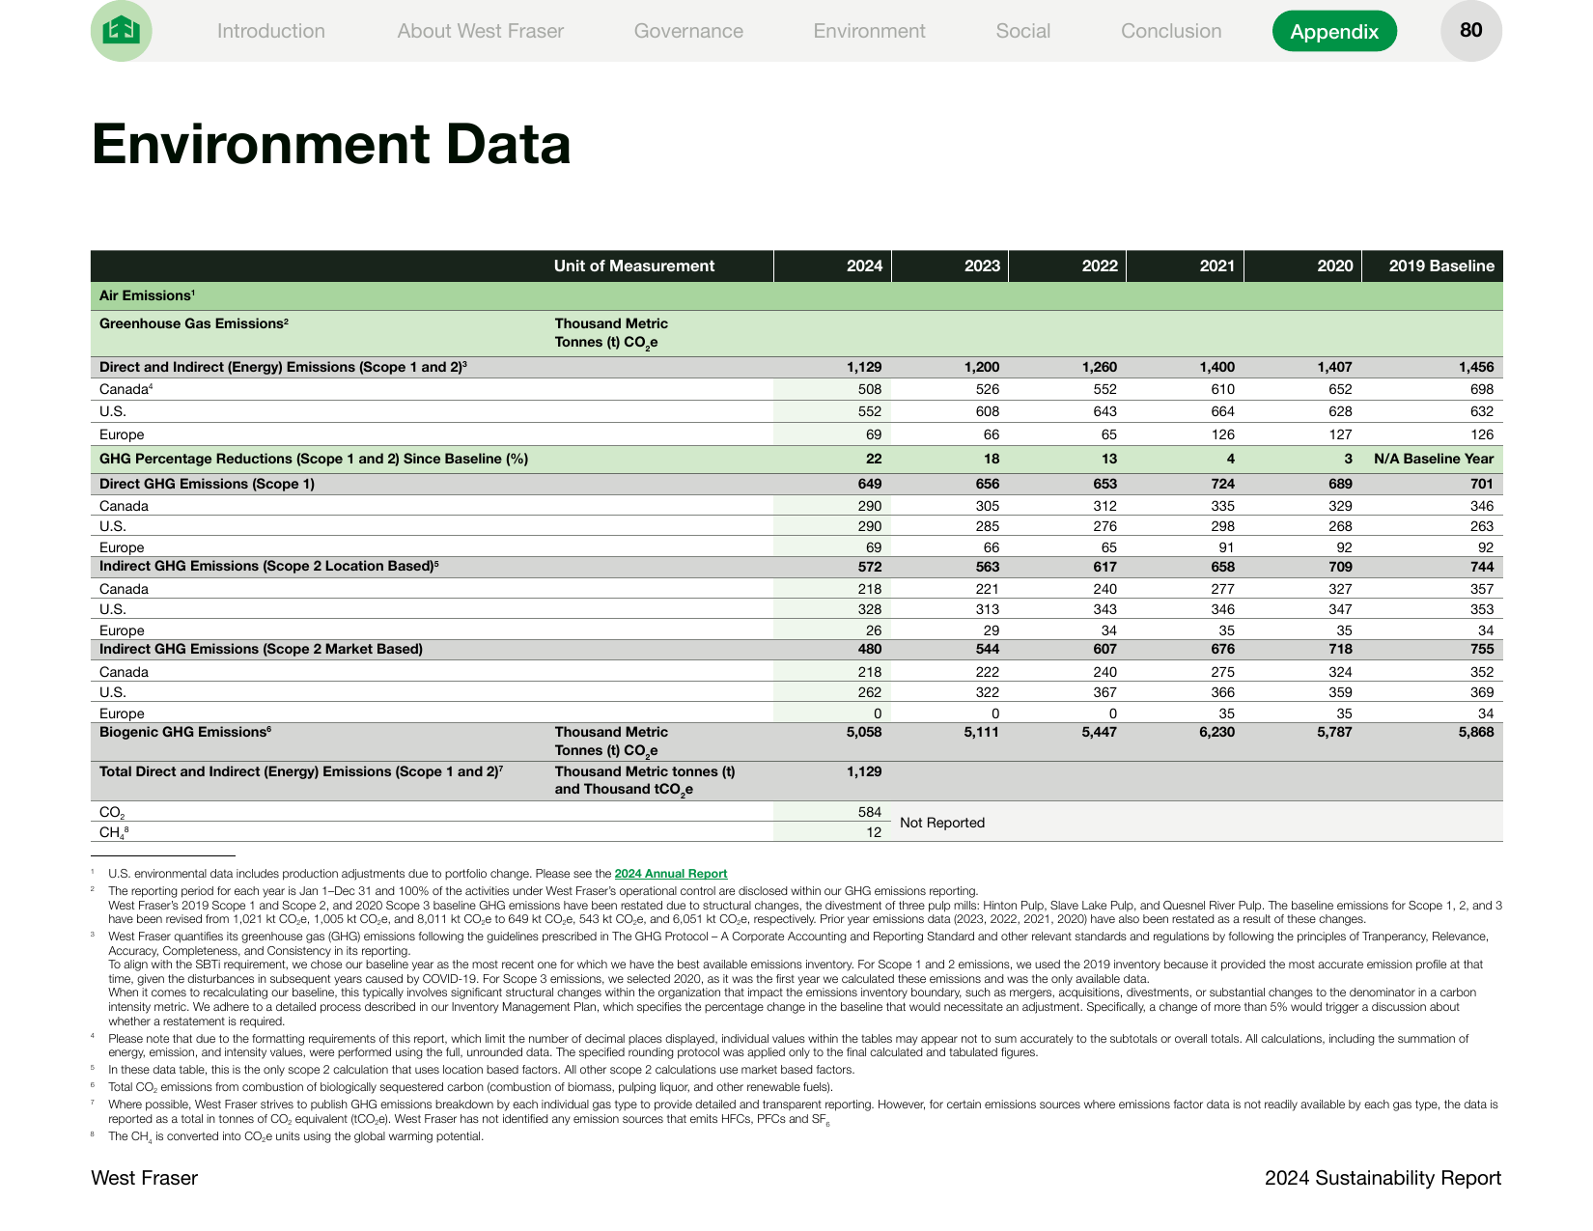Click the 1,456 baseline total value
The height and width of the screenshot is (1231, 1593).
pyautogui.click(x=1476, y=367)
